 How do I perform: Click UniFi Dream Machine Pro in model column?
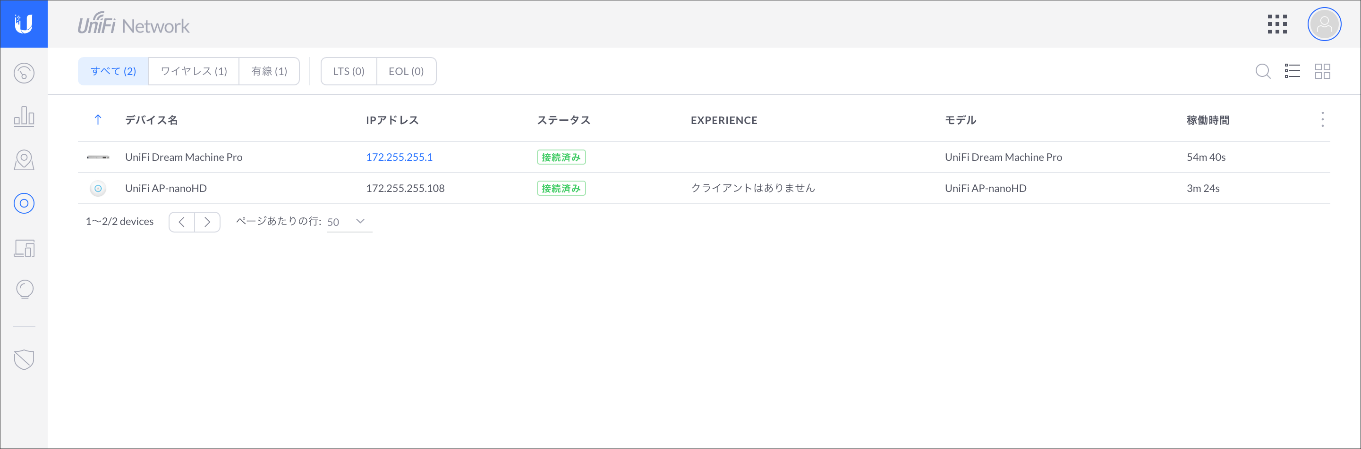coord(1004,157)
